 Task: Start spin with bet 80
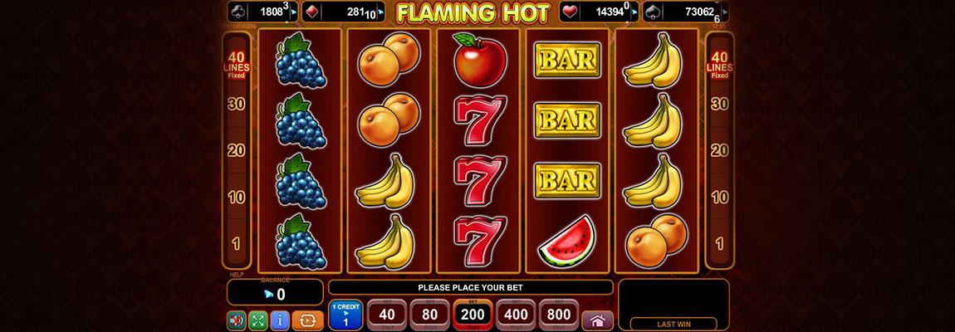[429, 315]
